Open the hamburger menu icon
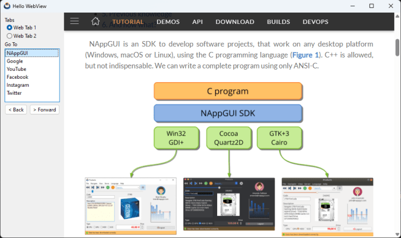This screenshot has width=401, height=238. (x=74, y=22)
